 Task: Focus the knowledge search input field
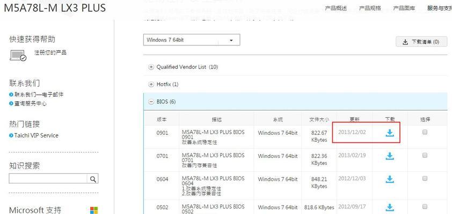(x=48, y=179)
